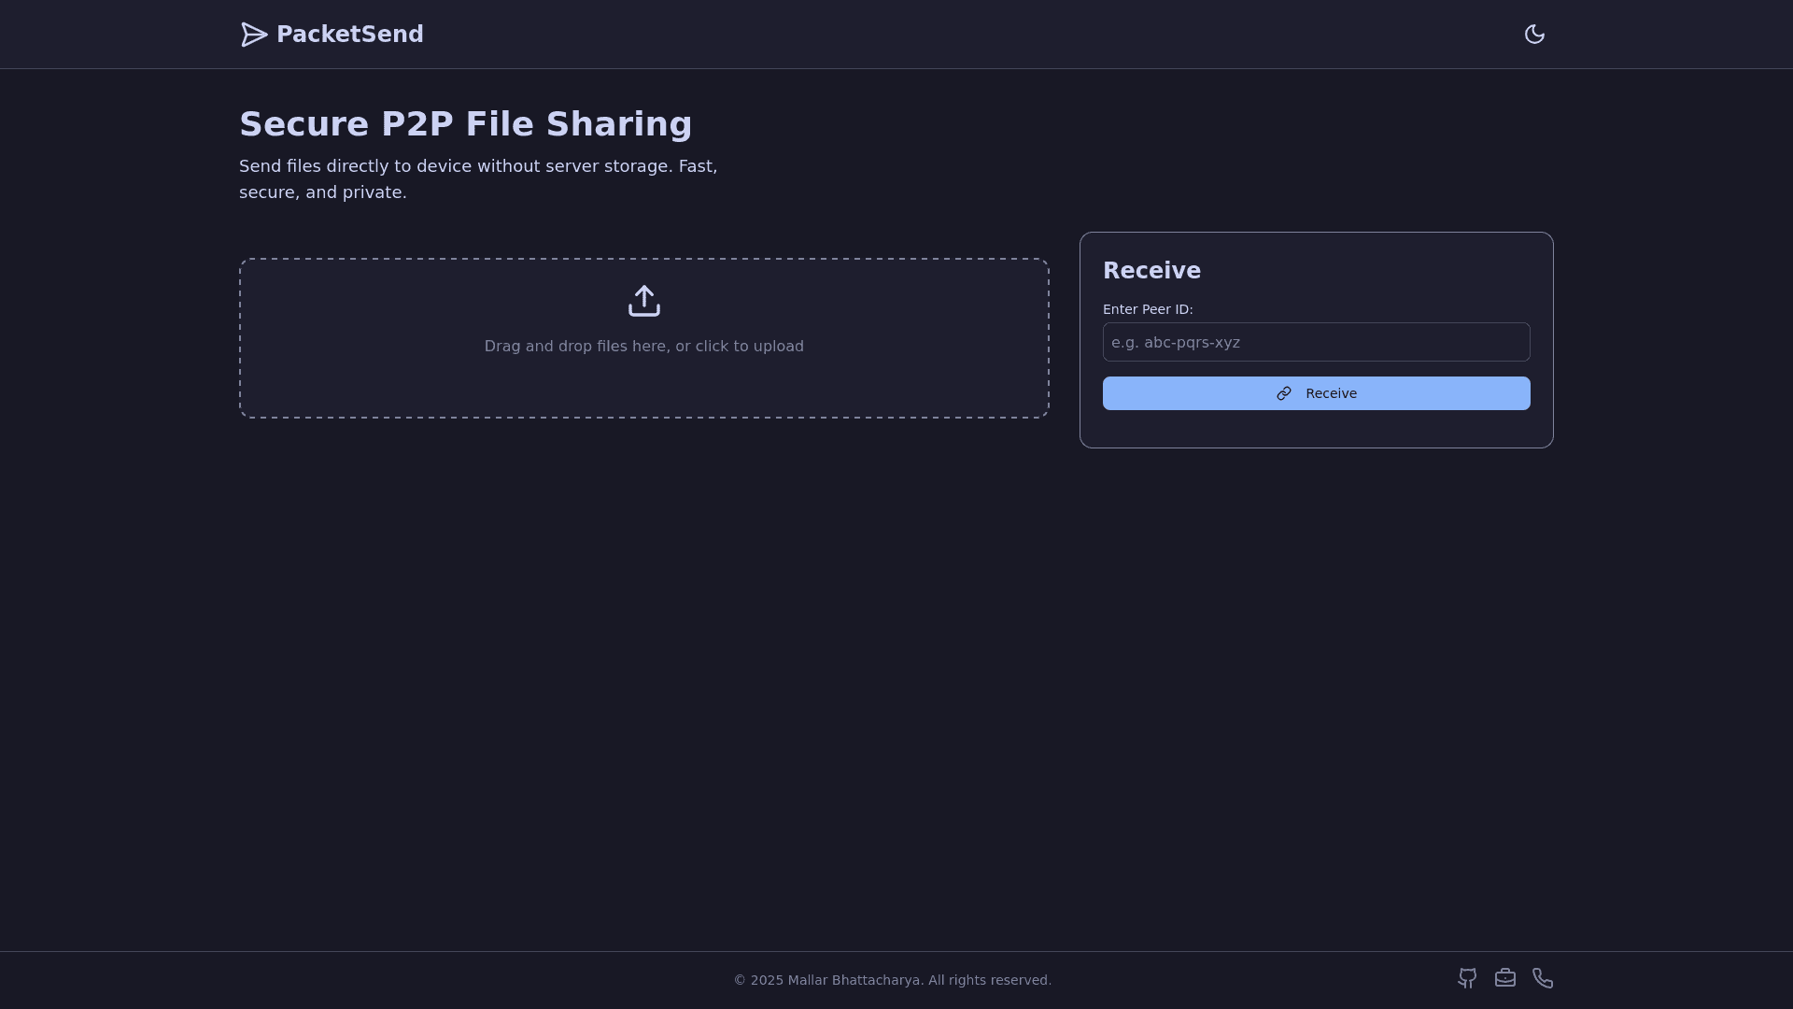Image resolution: width=1793 pixels, height=1009 pixels.
Task: Click the upload arrow icon
Action: [643, 301]
